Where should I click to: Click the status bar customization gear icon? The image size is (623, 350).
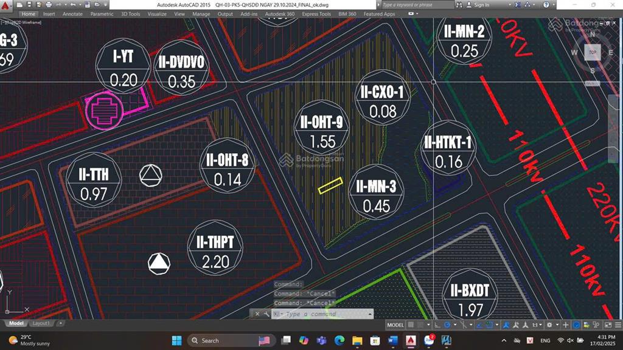coord(549,326)
